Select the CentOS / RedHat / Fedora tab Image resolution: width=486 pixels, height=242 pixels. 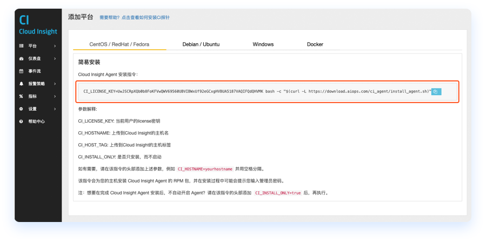coord(119,44)
